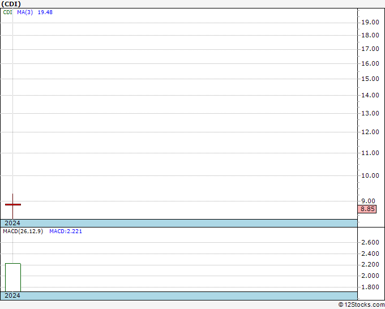Click the 19.00 price axis label
385x309 pixels.
click(x=370, y=22)
